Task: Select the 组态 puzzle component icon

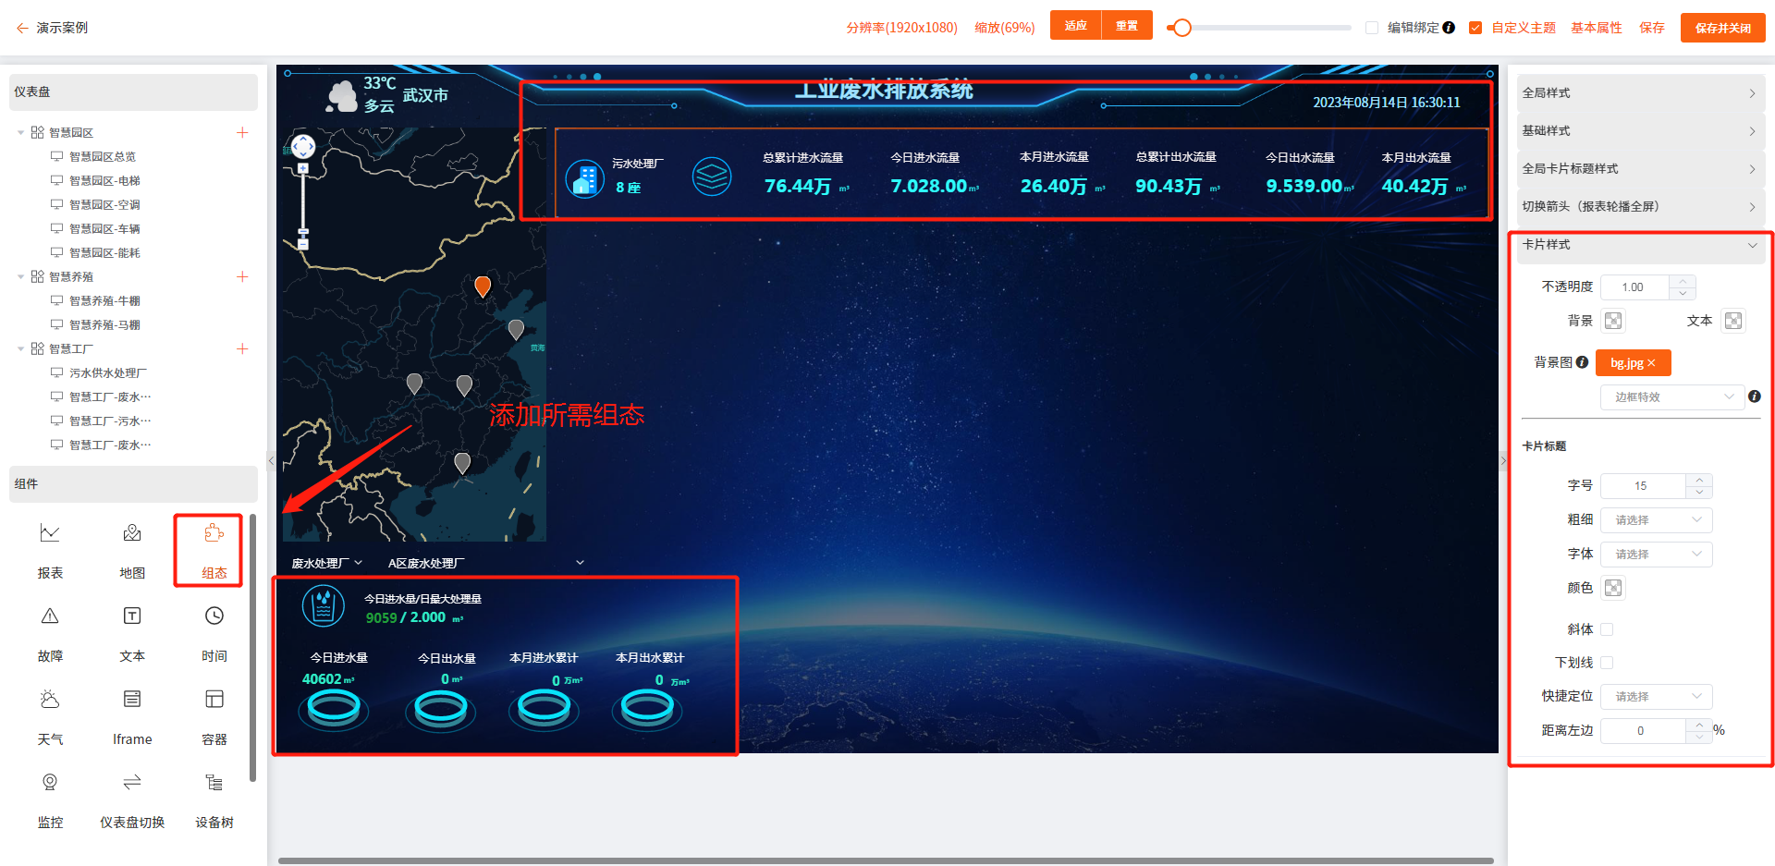Action: point(214,533)
